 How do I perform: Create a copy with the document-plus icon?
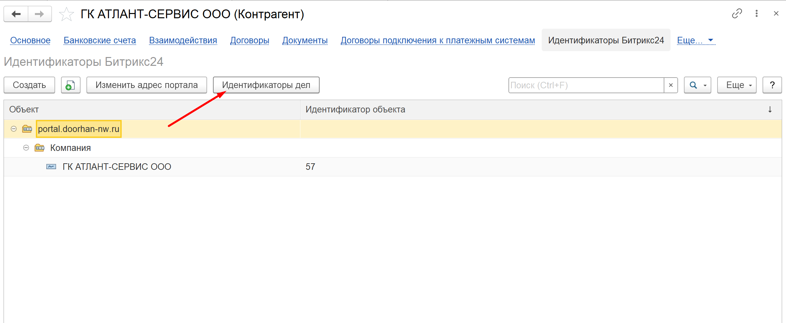point(71,85)
